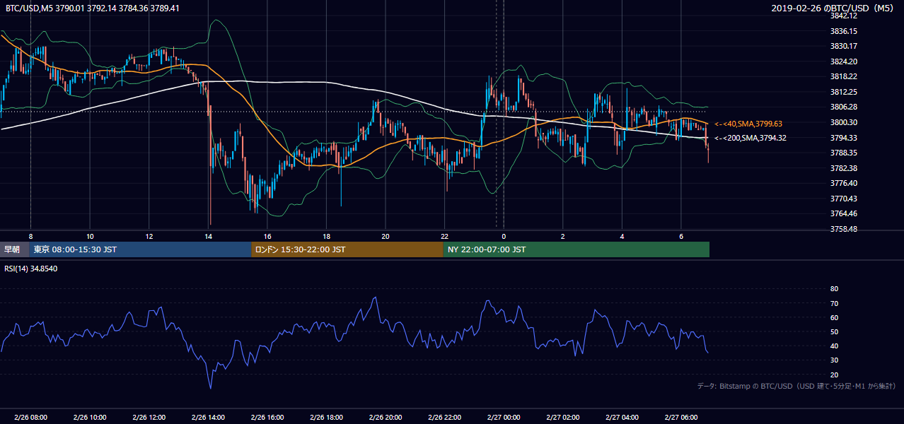The image size is (904, 424).
Task: Click bottom date label 2/26 12:00
Action: (x=149, y=418)
